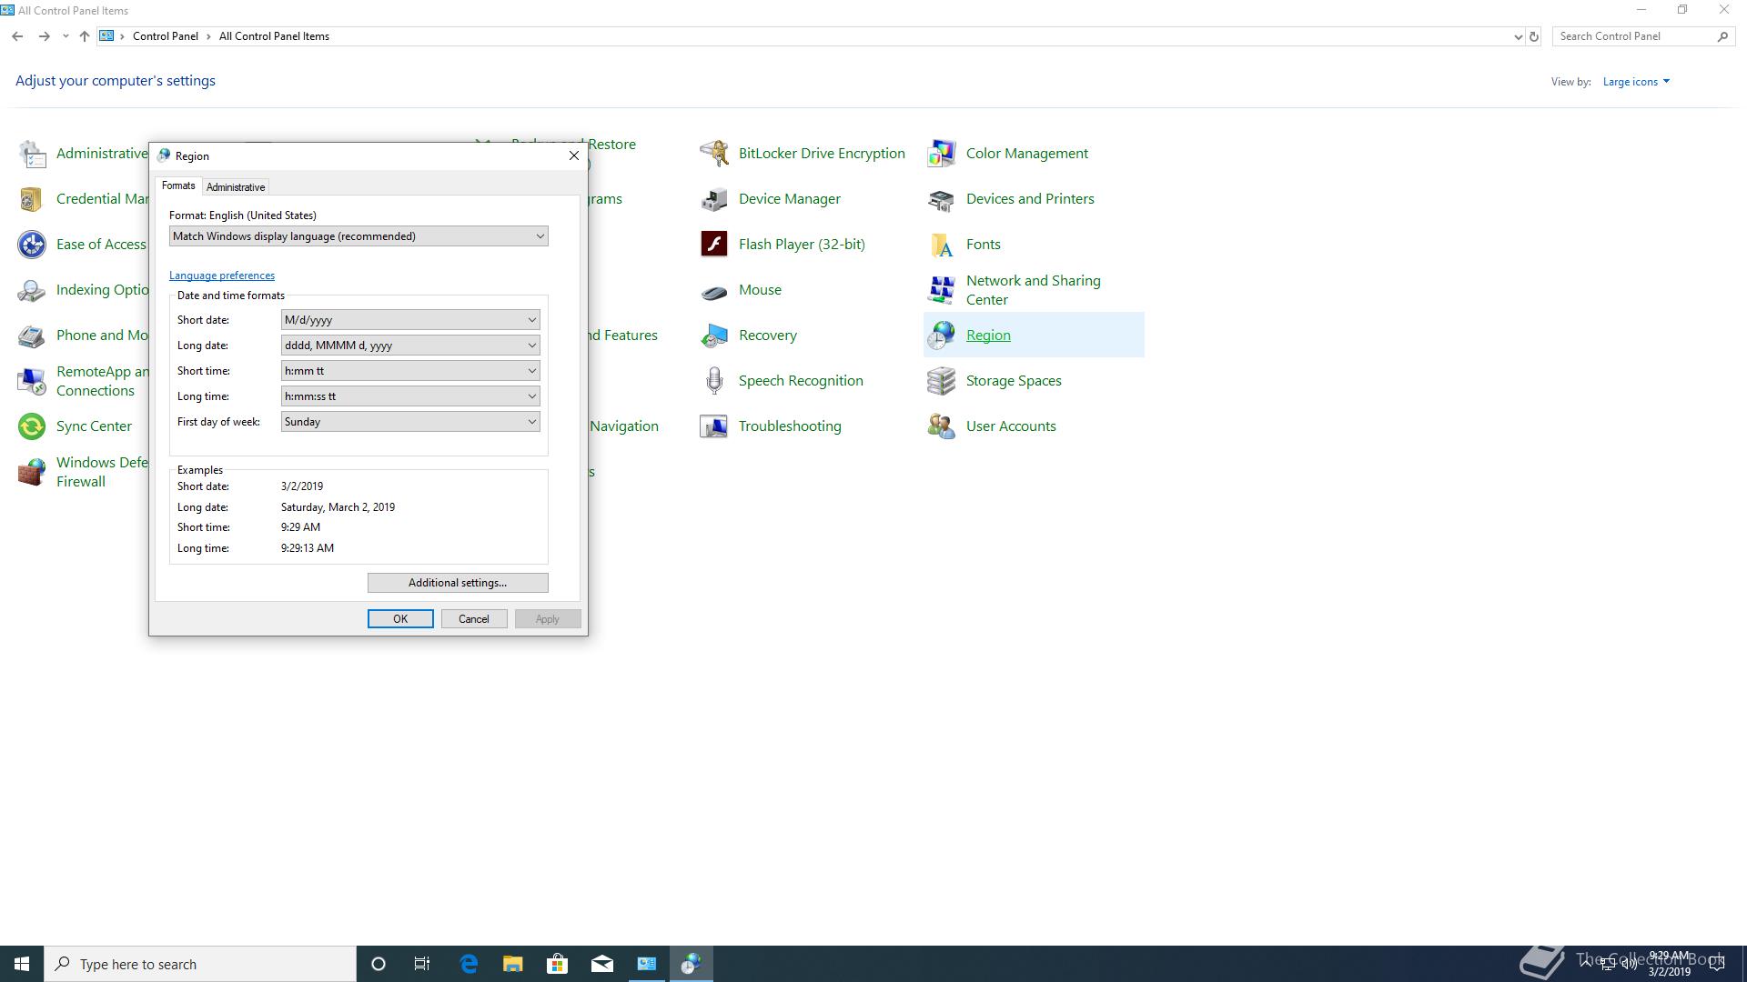Open the Short date format dropdown
Viewport: 1747px width, 982px height.
(x=410, y=320)
